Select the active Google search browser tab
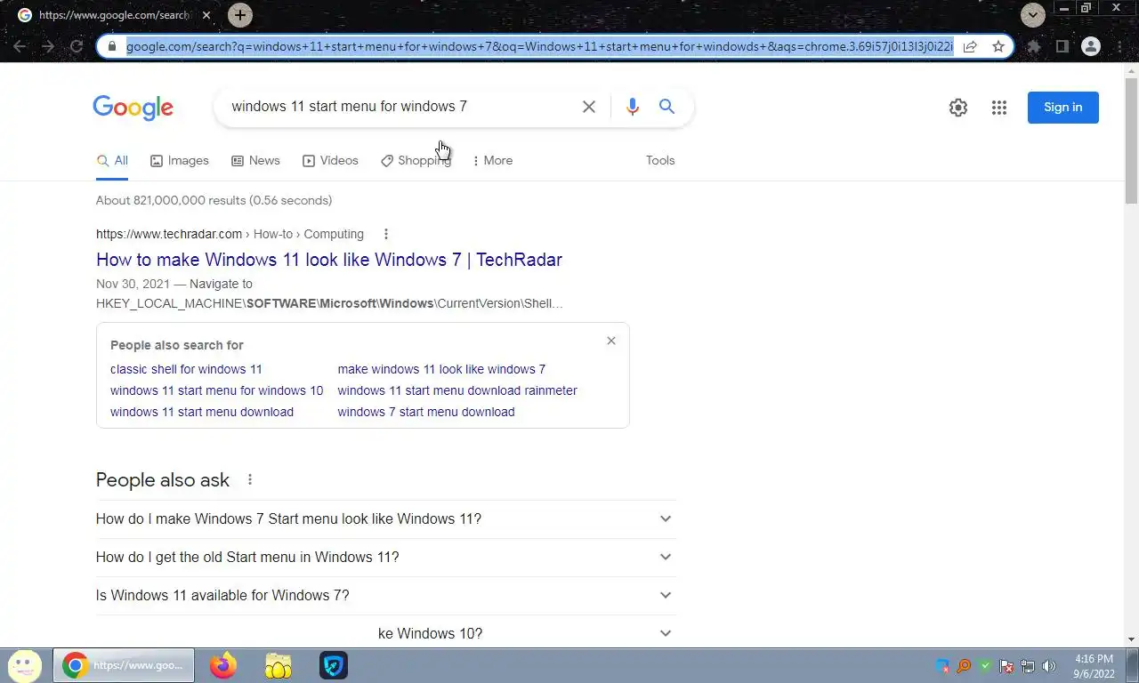The image size is (1139, 683). pyautogui.click(x=114, y=15)
